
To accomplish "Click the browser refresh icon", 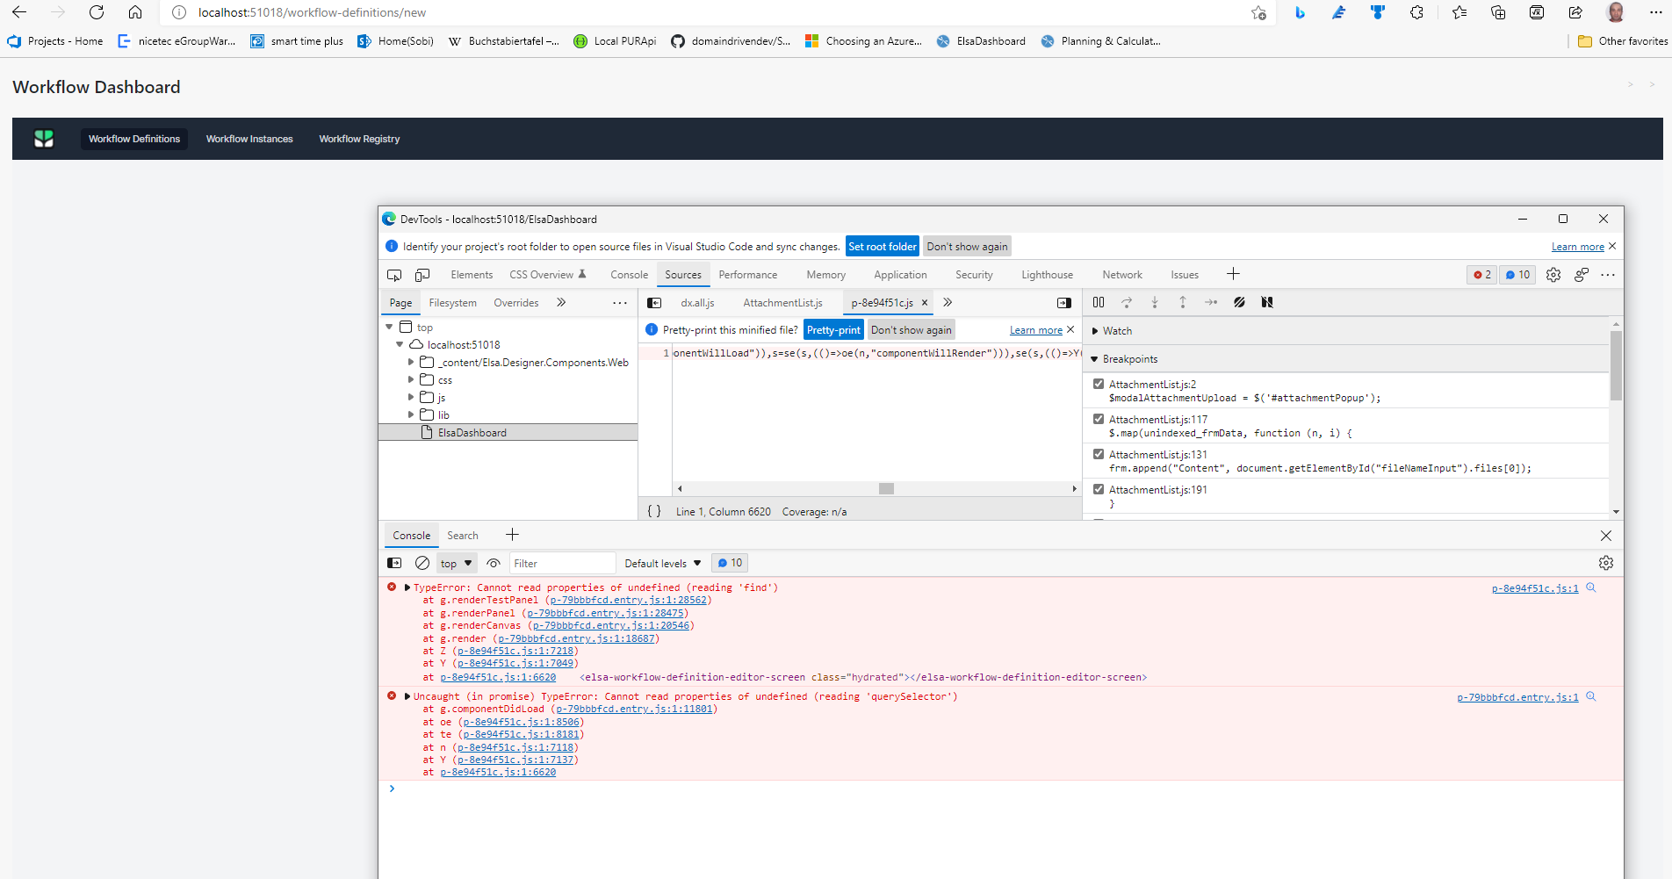I will 97,12.
